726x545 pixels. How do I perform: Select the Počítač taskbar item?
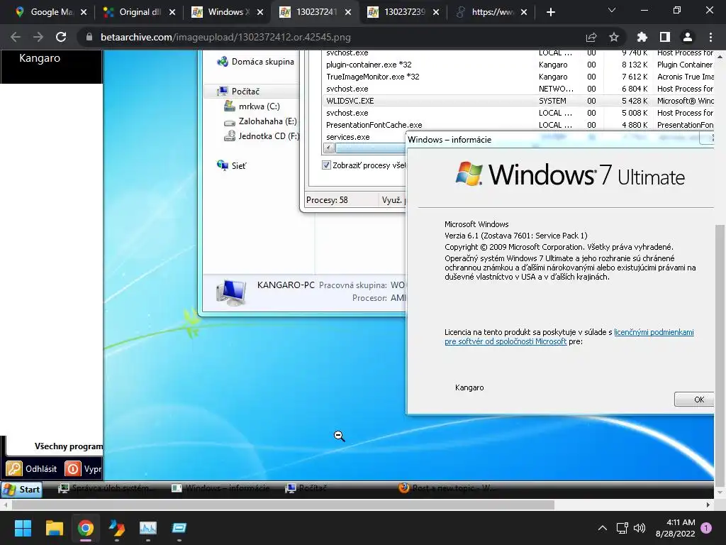point(306,488)
